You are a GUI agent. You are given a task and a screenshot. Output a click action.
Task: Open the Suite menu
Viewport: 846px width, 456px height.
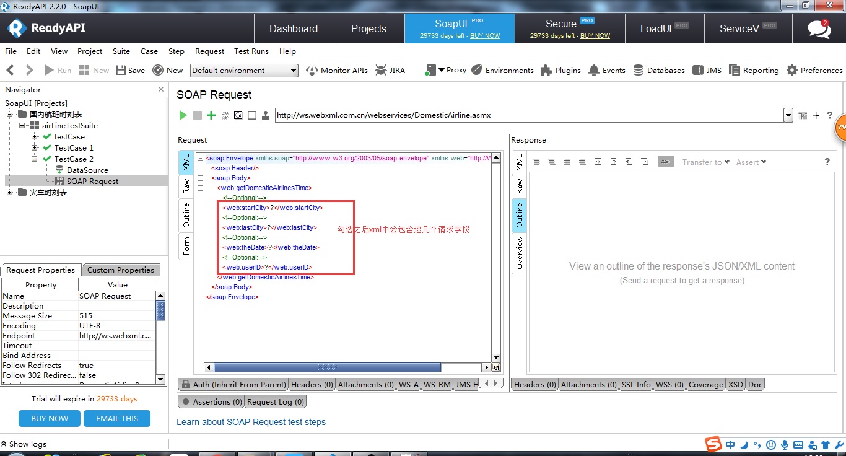click(121, 51)
